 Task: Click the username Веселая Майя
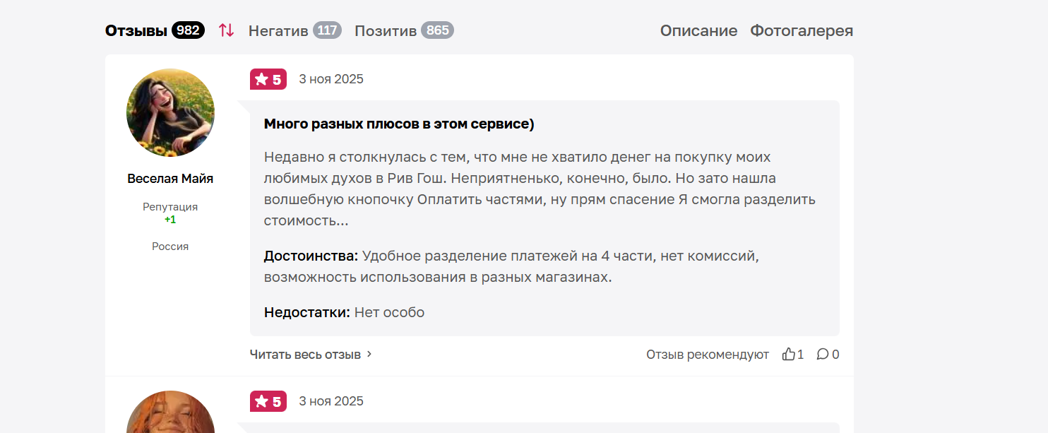(x=170, y=179)
